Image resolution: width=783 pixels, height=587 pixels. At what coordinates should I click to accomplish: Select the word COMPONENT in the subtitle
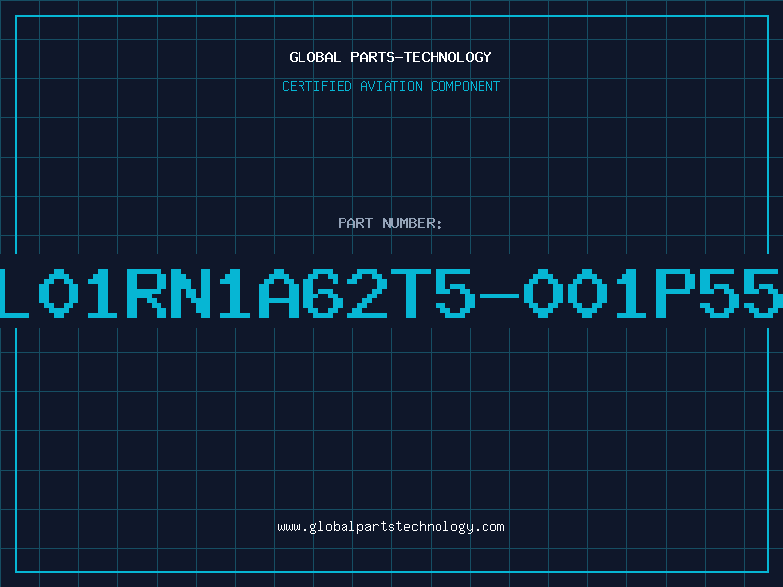(x=466, y=86)
